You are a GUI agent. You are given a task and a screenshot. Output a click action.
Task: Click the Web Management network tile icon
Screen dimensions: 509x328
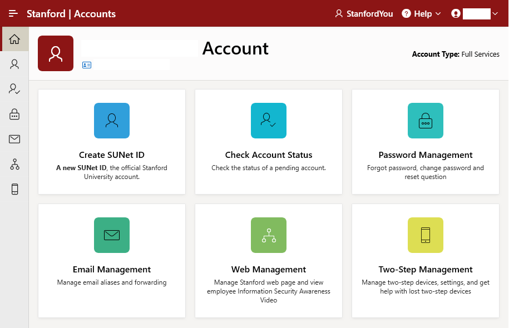coord(269,235)
